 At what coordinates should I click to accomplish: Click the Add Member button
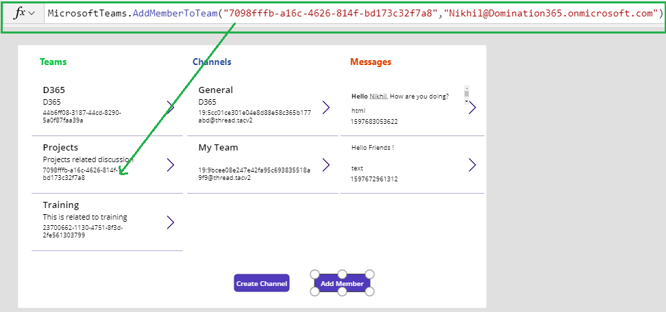point(342,283)
